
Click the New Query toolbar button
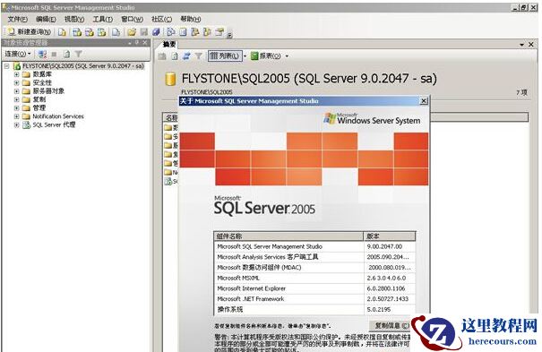click(x=29, y=31)
